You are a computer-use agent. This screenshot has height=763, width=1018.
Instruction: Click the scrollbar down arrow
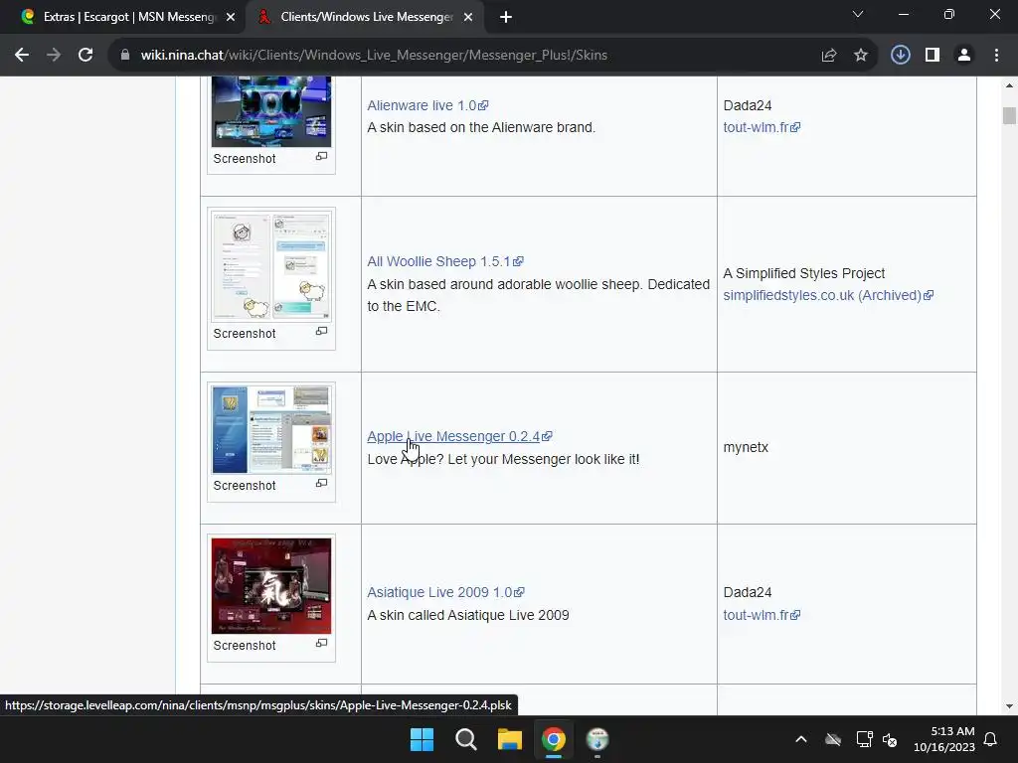tap(1009, 706)
